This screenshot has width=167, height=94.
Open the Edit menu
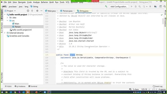pyautogui.click(x=10, y=2)
